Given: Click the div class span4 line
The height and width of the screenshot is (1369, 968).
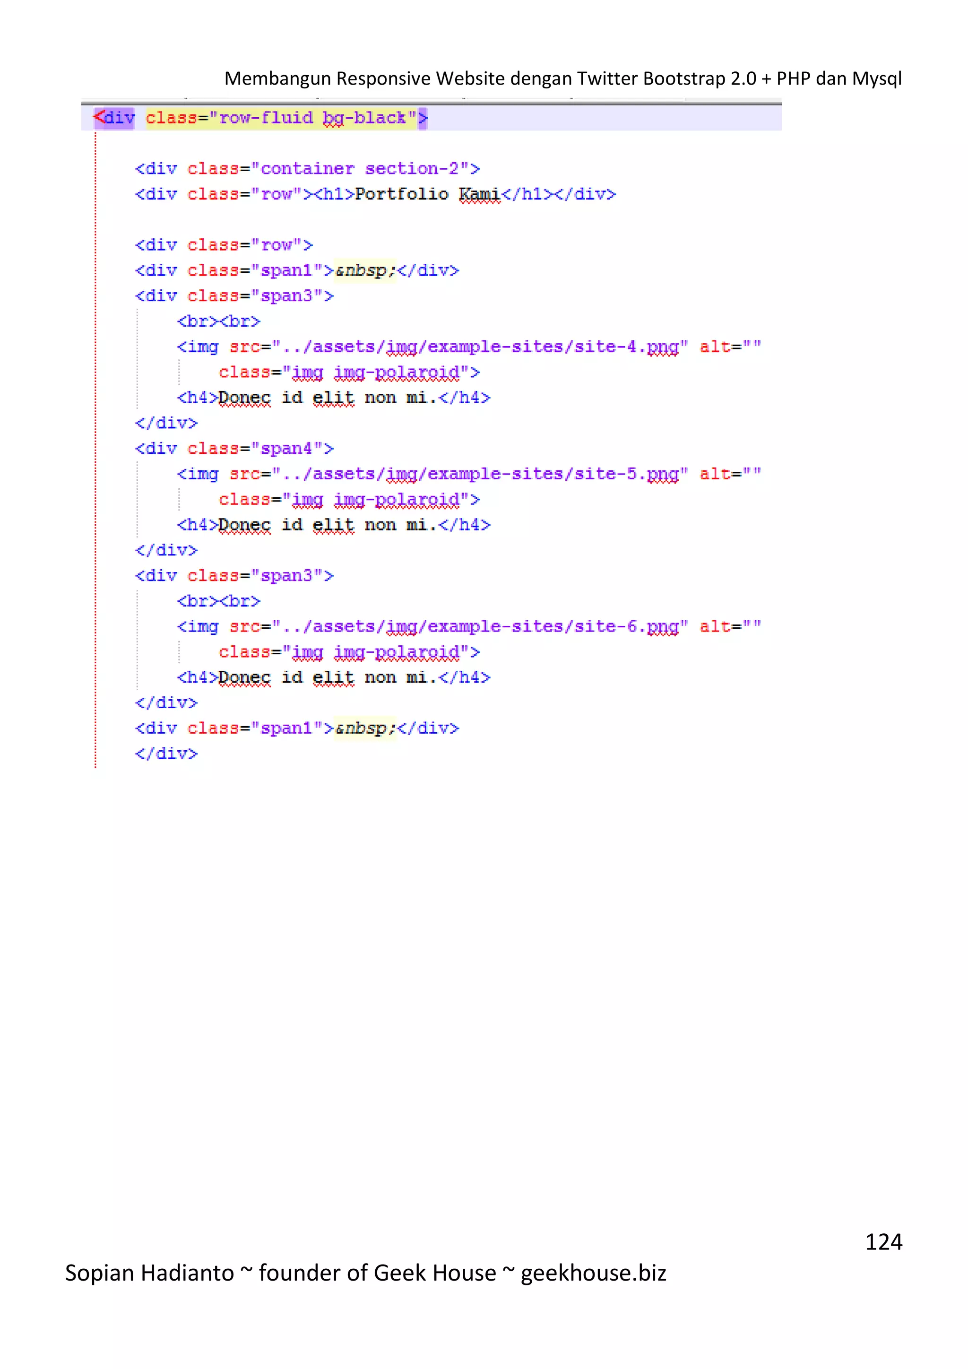Looking at the screenshot, I should click(234, 449).
